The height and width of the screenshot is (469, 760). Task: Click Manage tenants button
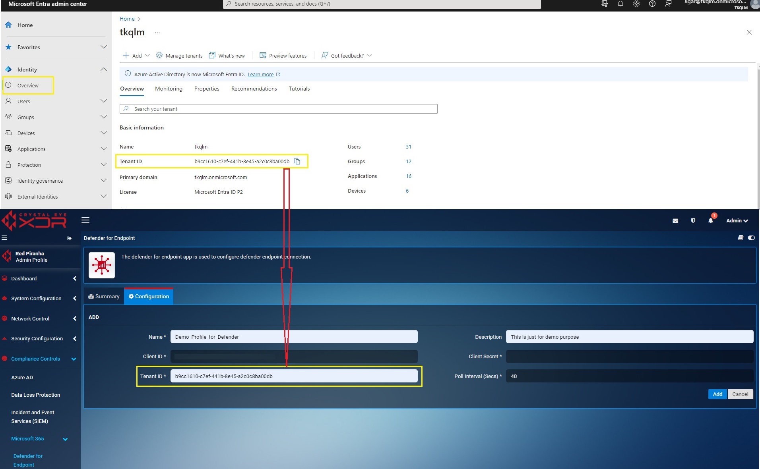tap(179, 56)
